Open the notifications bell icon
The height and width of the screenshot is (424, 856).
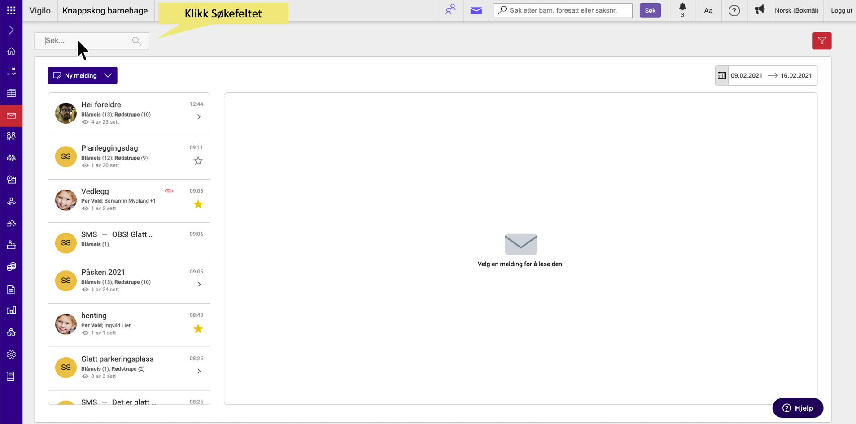coord(682,8)
